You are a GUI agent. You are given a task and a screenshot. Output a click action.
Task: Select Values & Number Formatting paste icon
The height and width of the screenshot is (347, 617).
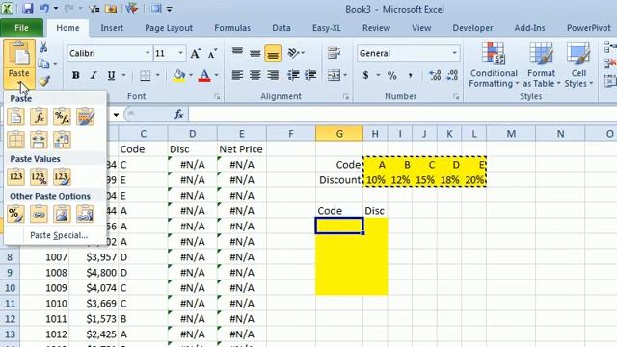pyautogui.click(x=39, y=177)
